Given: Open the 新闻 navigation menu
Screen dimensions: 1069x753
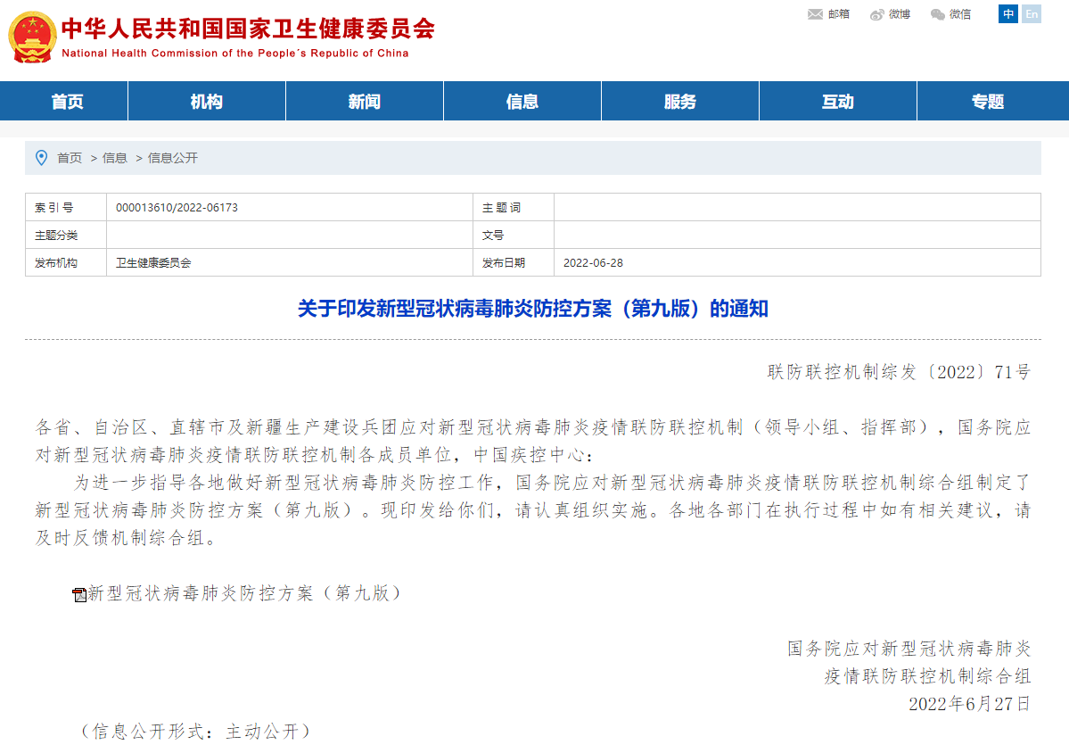Looking at the screenshot, I should point(364,101).
